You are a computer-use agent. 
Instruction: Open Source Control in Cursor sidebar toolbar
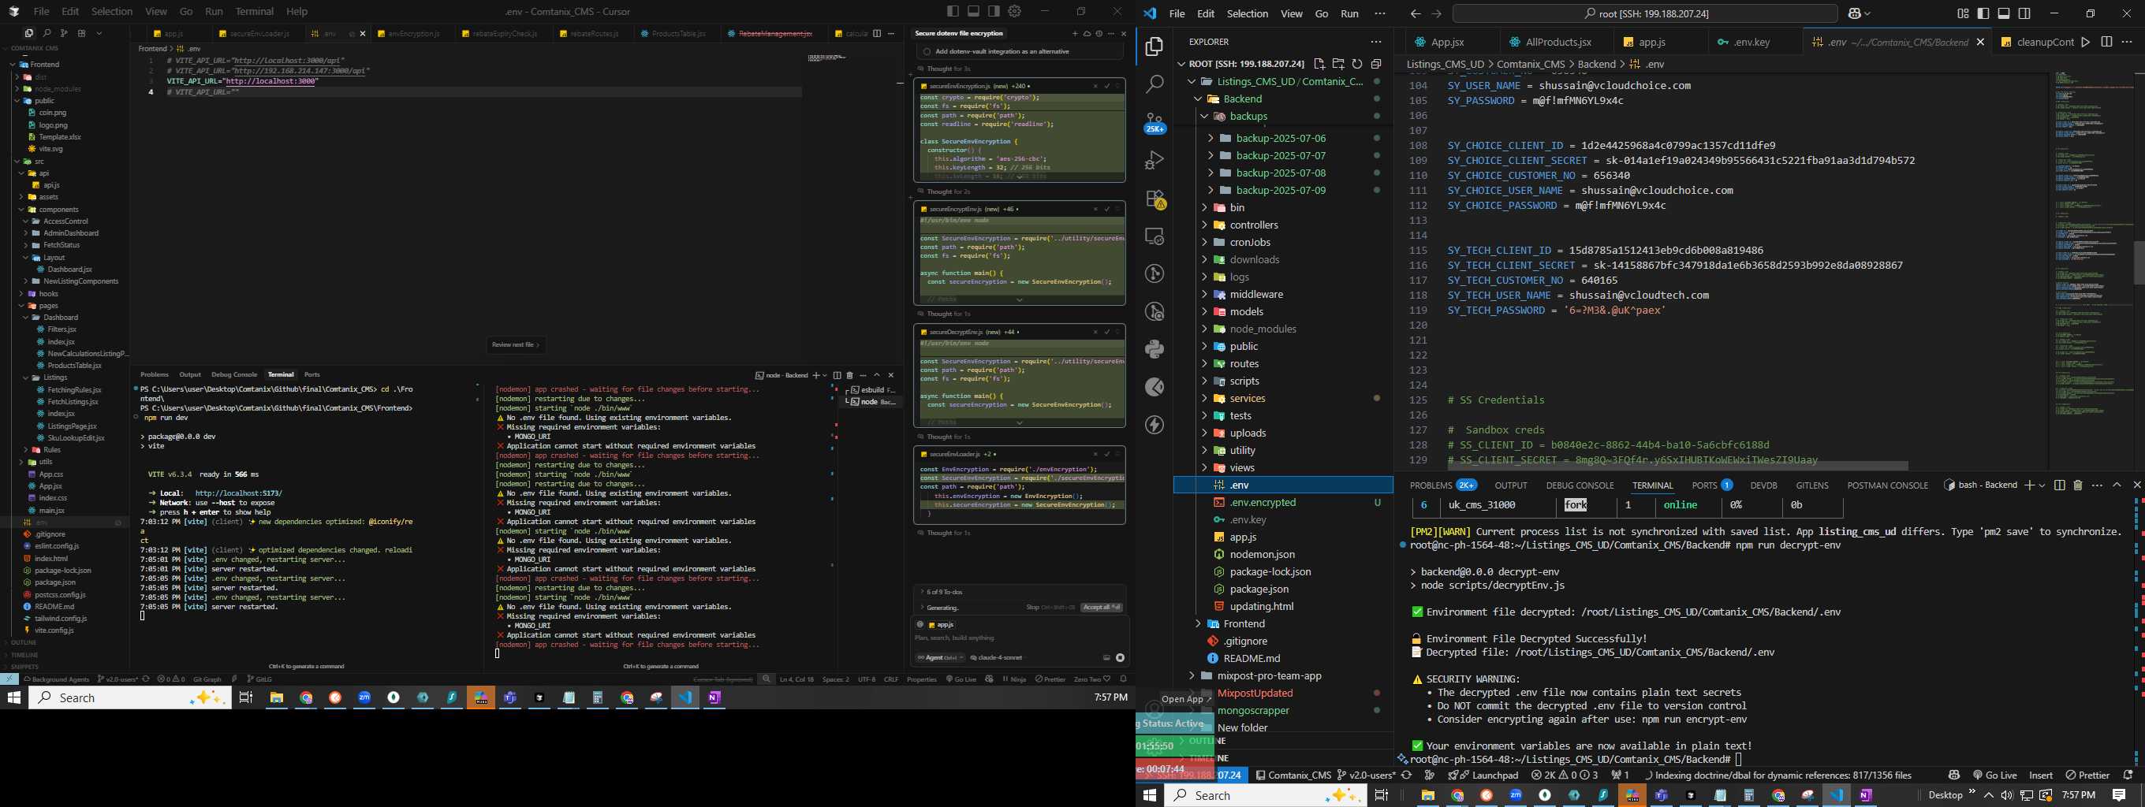pyautogui.click(x=64, y=33)
